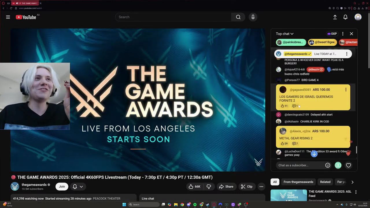
Task: Open ASL Feed video thumbnail
Action: pyautogui.click(x=289, y=196)
